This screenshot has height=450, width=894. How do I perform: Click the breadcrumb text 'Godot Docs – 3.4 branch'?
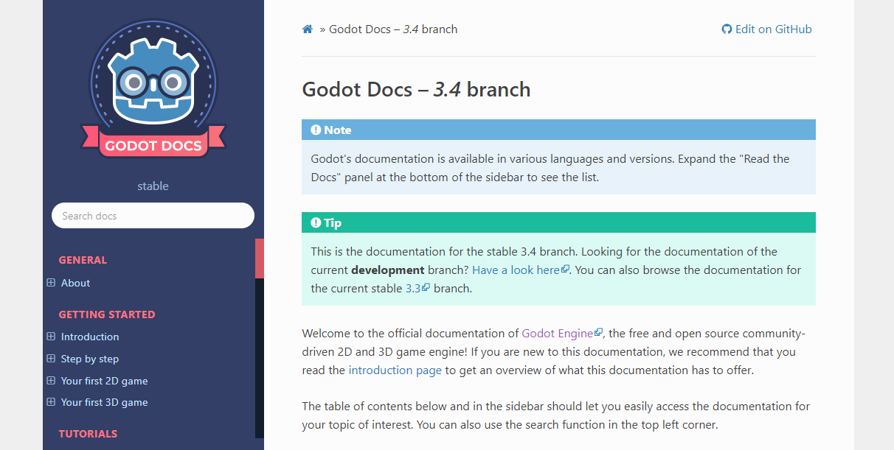point(393,29)
